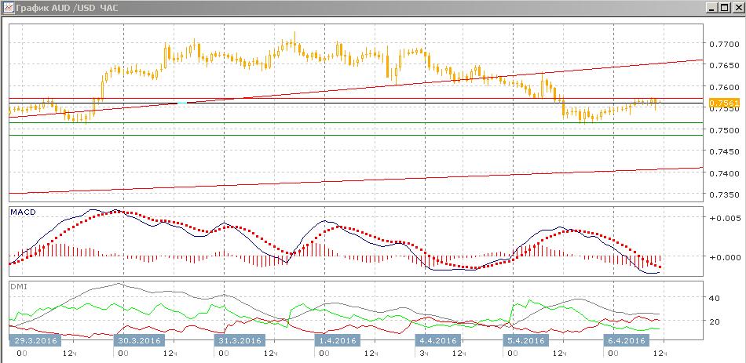Screen dimensions: 746x363
Task: Select the 1.4.2016 date marker
Action: [x=338, y=340]
